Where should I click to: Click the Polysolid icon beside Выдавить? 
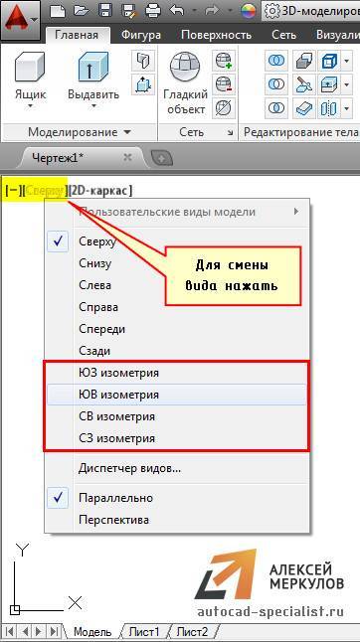click(143, 62)
